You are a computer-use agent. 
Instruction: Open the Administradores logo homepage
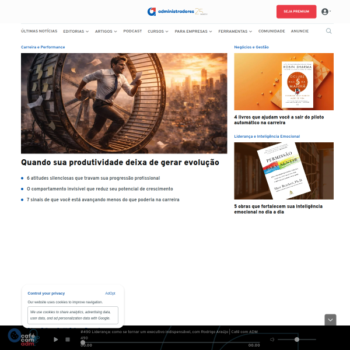click(x=177, y=12)
